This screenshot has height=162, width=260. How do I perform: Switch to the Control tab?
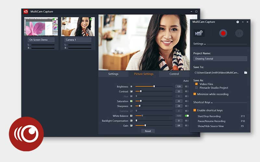click(174, 74)
